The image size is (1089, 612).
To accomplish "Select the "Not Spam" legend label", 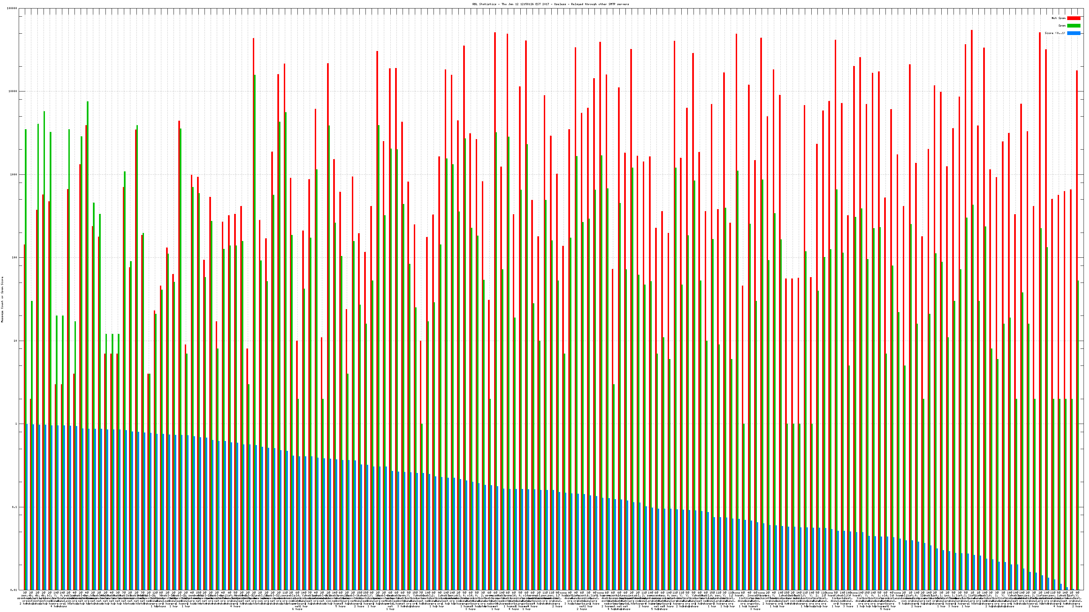I will tap(1059, 18).
